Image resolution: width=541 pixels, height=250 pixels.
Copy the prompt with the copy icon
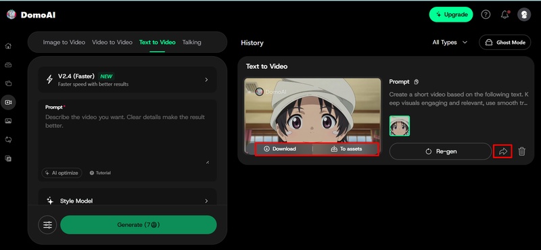pyautogui.click(x=416, y=82)
